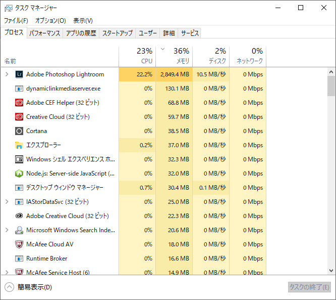Select the dynamiclinkmediaserver.exe process name
This screenshot has height=300, width=336.
tap(64, 89)
